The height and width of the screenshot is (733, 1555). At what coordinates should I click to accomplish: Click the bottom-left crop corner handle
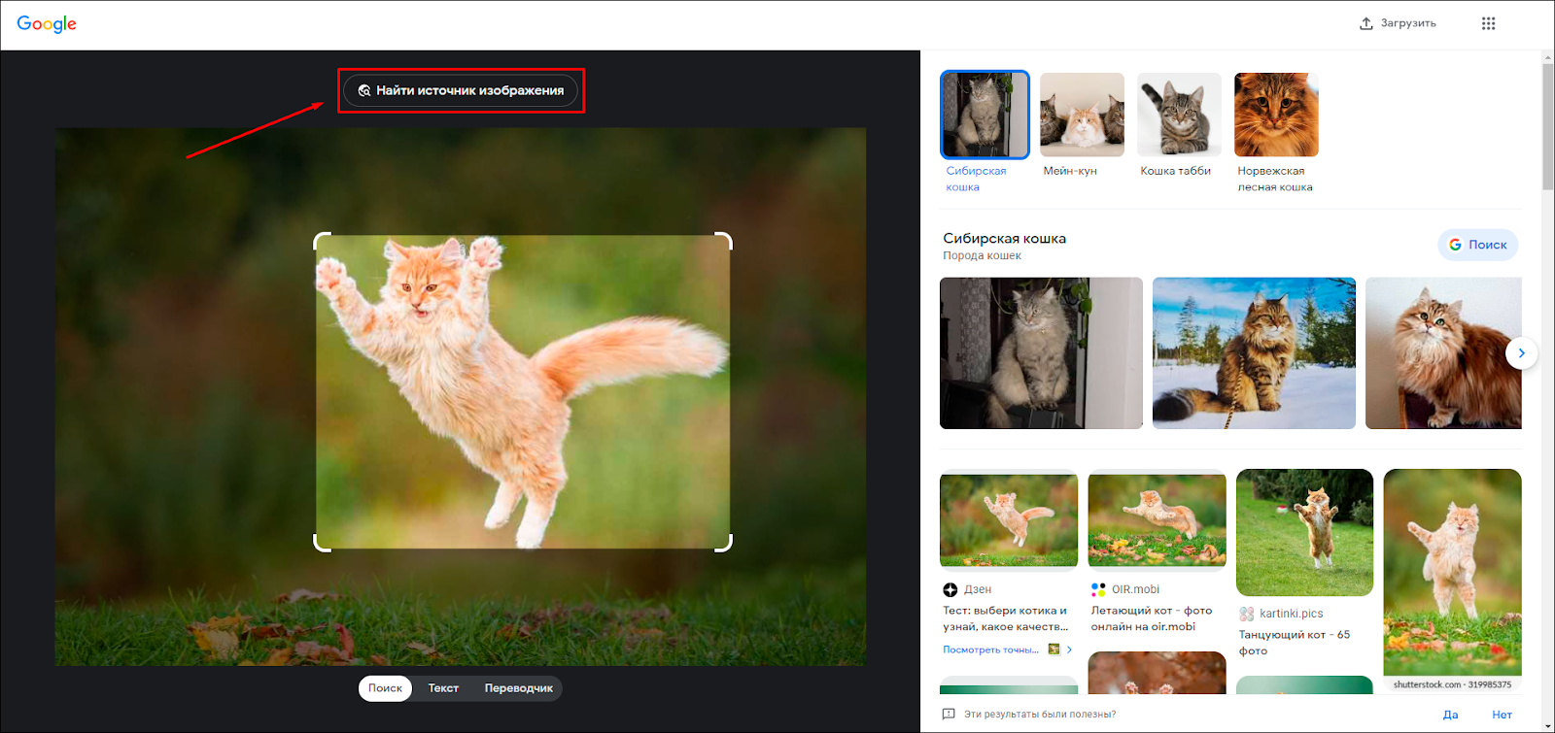tap(322, 544)
